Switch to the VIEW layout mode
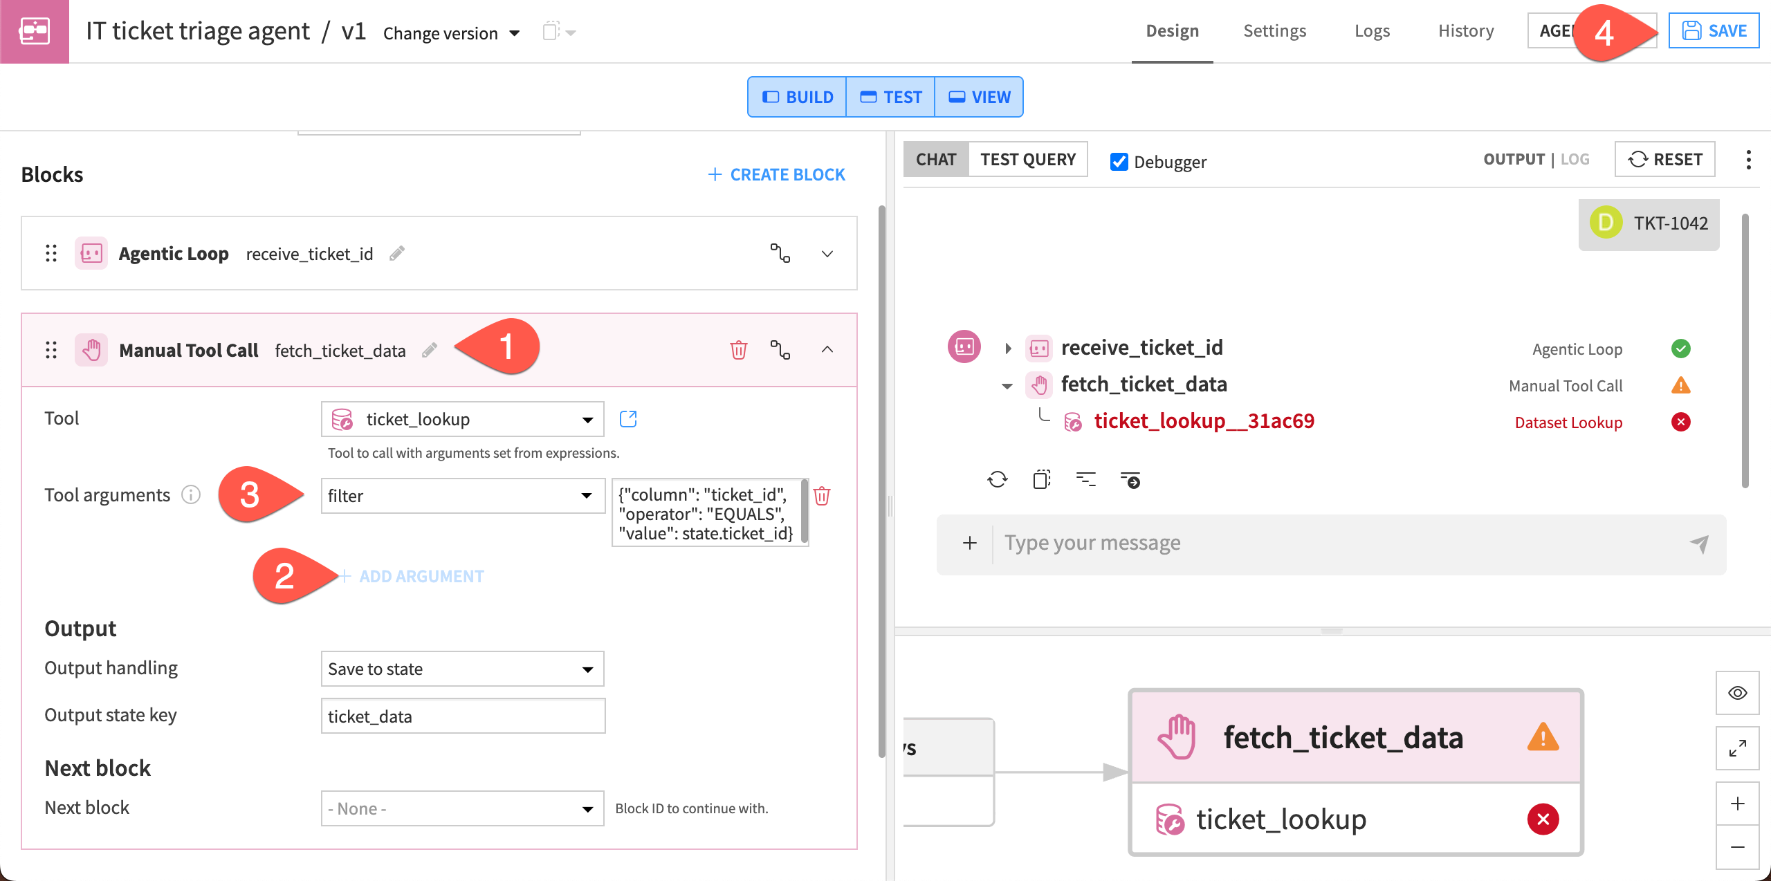Image resolution: width=1771 pixels, height=881 pixels. (979, 97)
